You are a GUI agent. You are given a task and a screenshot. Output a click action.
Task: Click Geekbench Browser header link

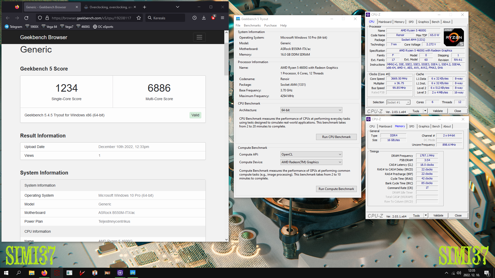pyautogui.click(x=44, y=37)
